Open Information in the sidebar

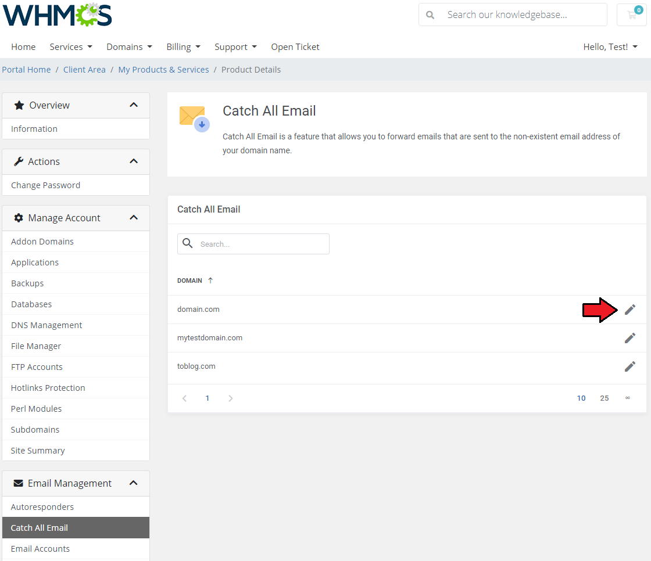point(76,129)
